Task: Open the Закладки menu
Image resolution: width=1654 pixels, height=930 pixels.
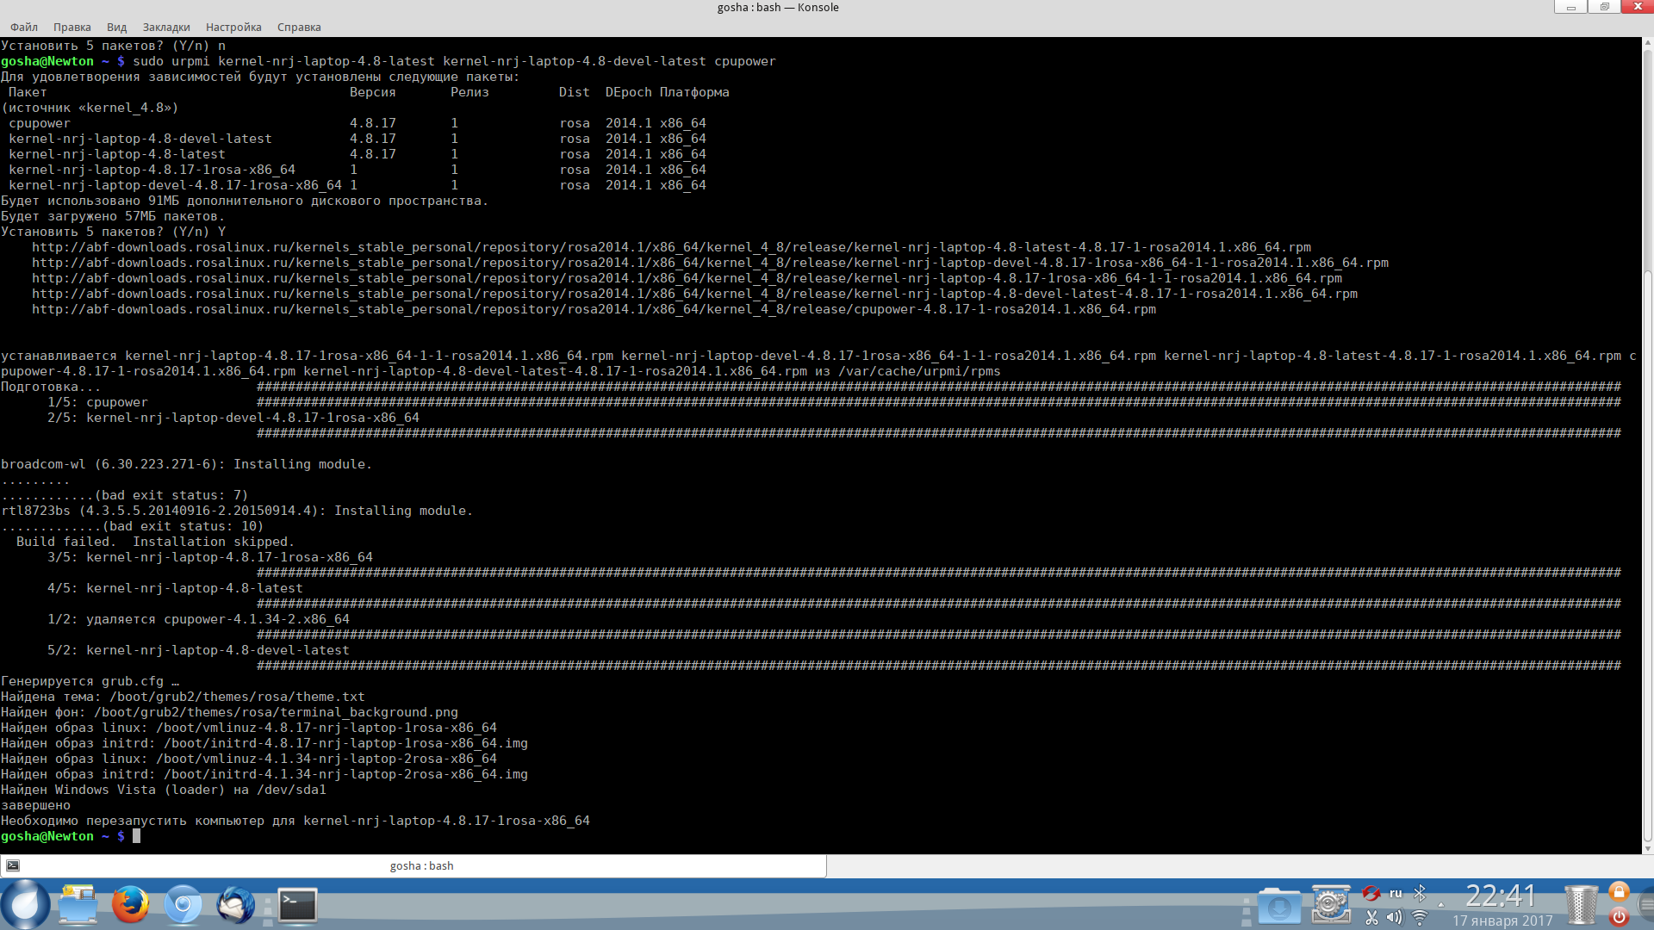Action: [166, 27]
